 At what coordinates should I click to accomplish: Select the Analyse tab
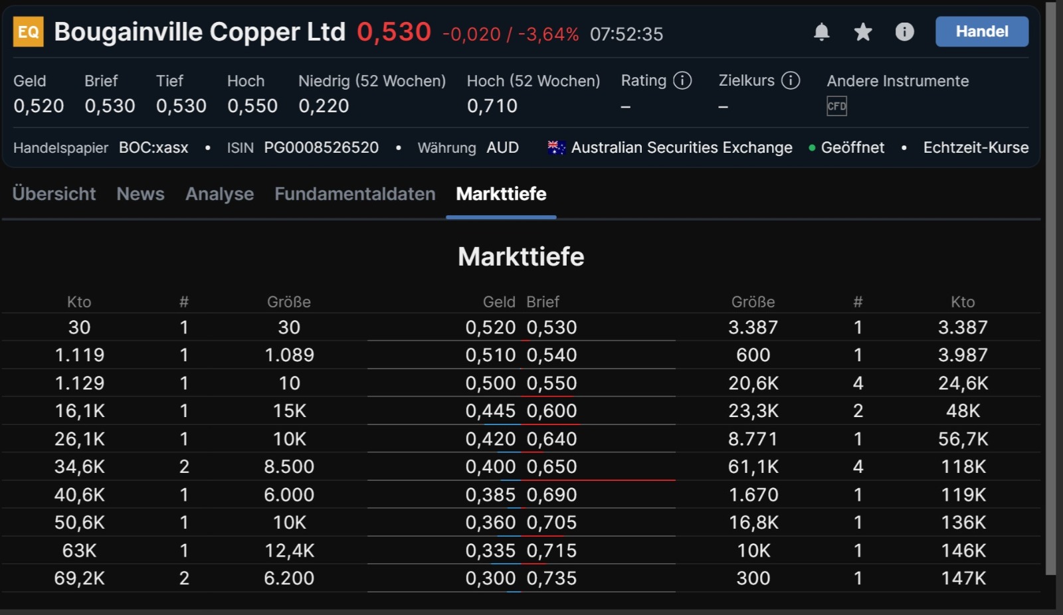219,194
